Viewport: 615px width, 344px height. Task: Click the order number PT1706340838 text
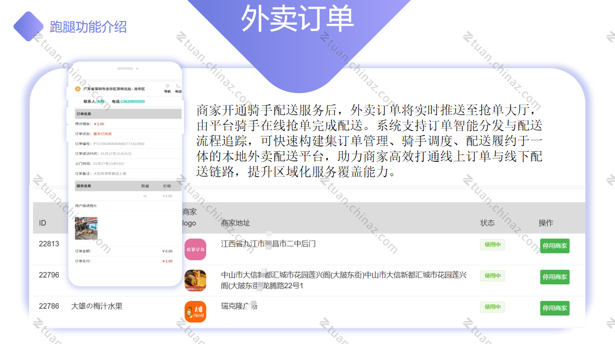click(x=119, y=144)
